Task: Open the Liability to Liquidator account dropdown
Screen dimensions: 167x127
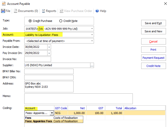Action: pos(92,35)
